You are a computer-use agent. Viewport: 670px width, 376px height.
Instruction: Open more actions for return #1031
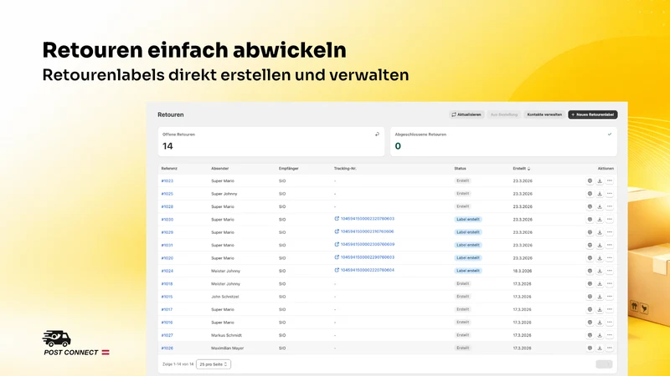pos(610,245)
